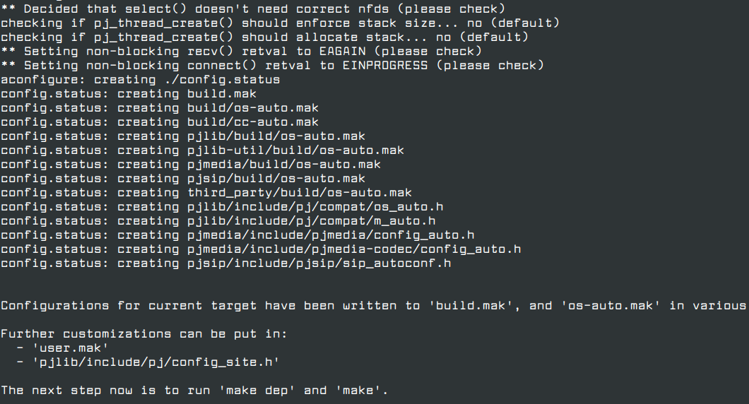The height and width of the screenshot is (404, 749).
Task: Click the path 'pjmedia/include/pjmedia-codec/config_auto.h'
Action: point(354,249)
